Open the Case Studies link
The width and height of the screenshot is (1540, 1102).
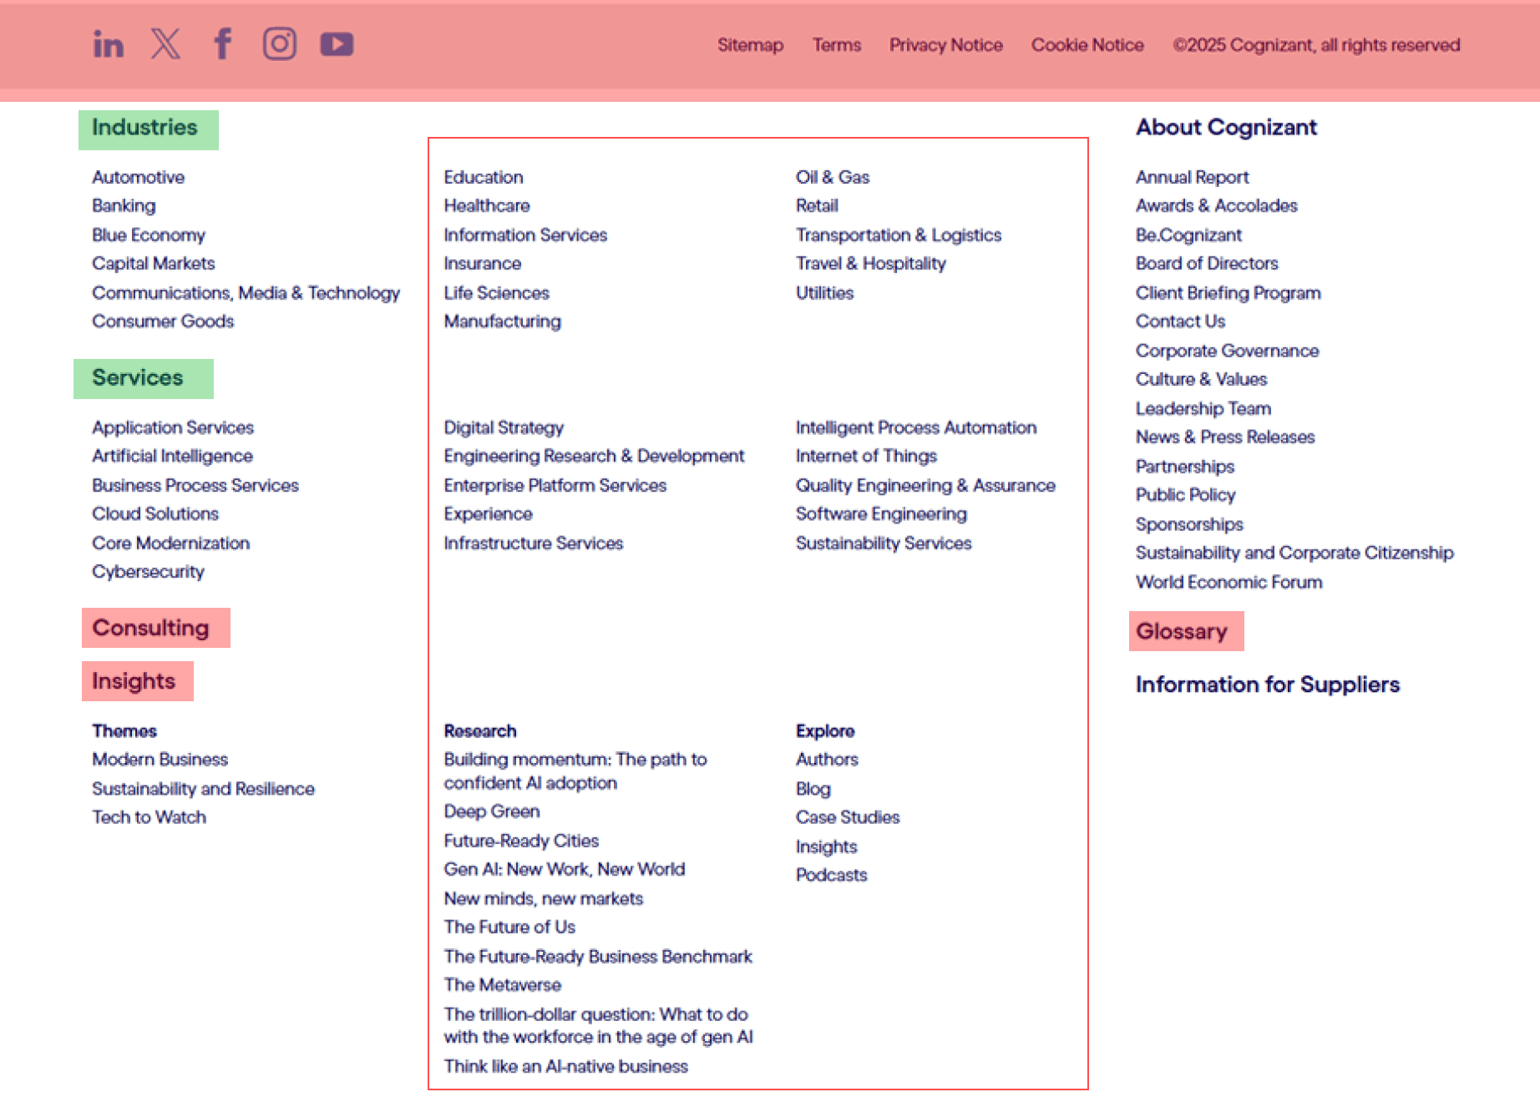pos(848,817)
